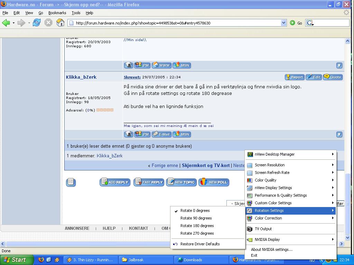Choose Exit in the NVIDIA menu
The image size is (354, 265).
point(291,255)
